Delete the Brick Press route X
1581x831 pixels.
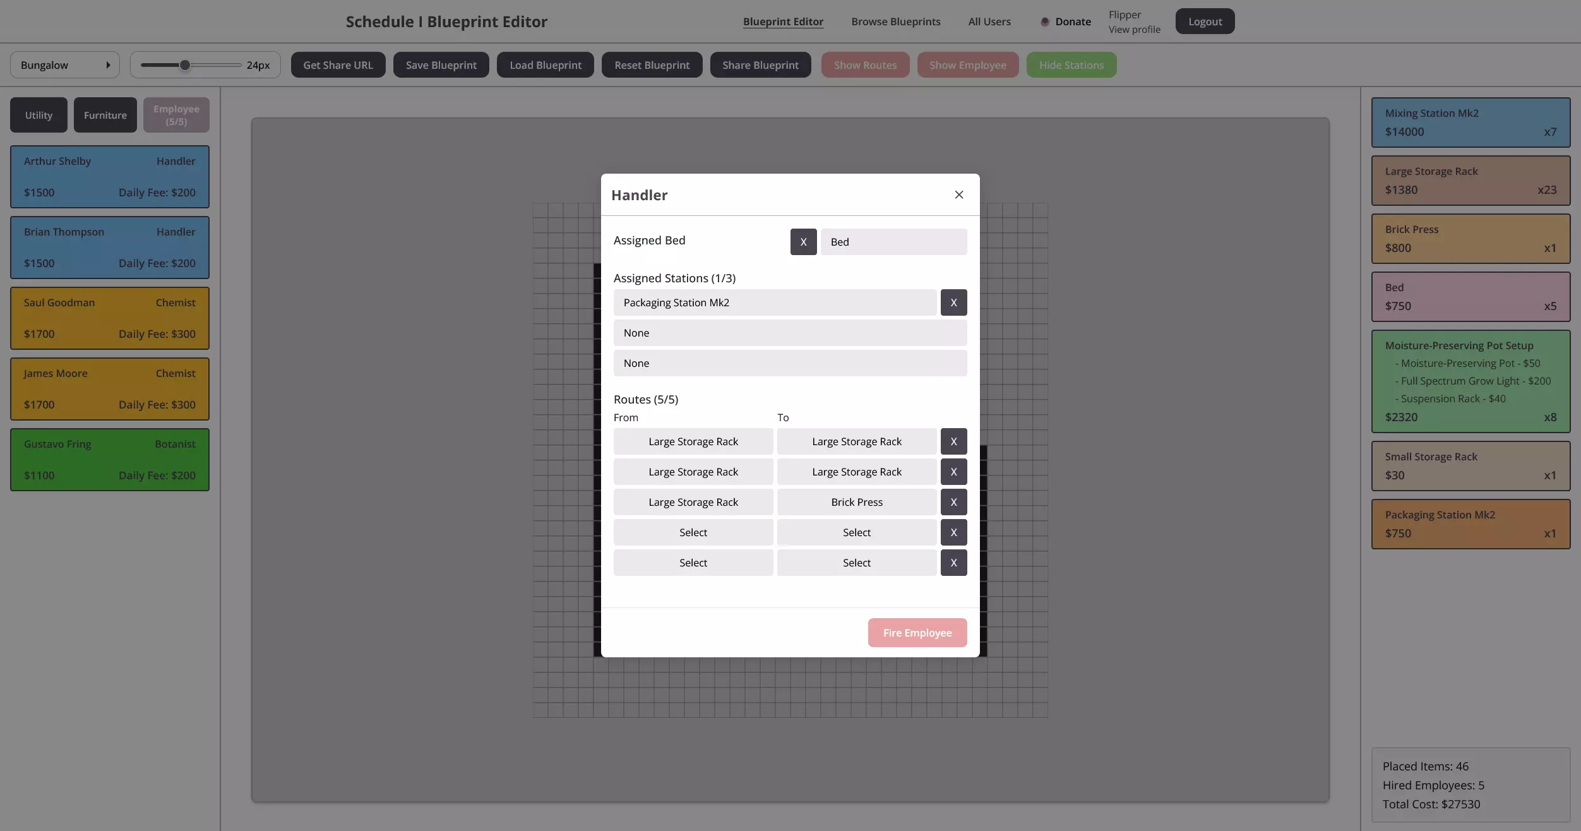click(x=953, y=502)
